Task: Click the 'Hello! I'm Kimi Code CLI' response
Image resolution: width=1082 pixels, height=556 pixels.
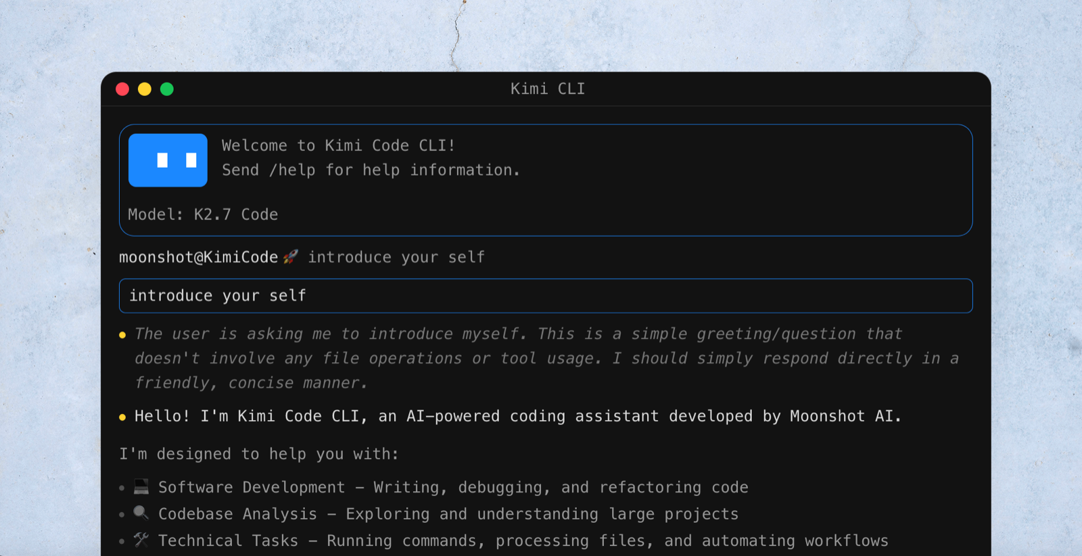Action: click(518, 416)
